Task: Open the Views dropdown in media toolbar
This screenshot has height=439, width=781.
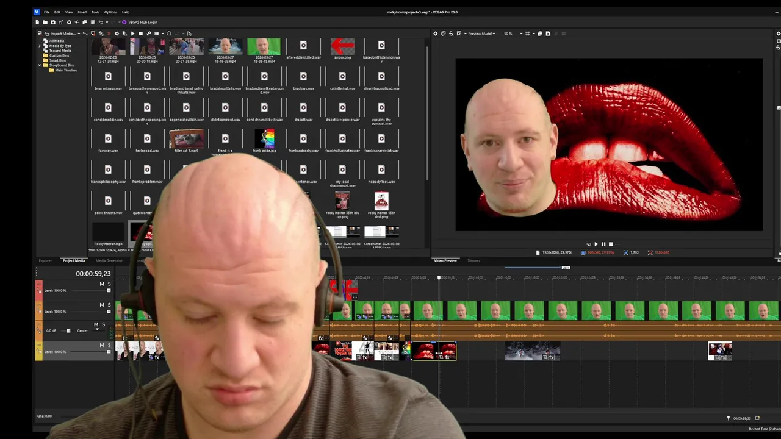Action: point(162,34)
